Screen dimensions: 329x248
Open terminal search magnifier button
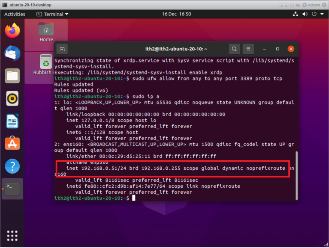(234, 49)
